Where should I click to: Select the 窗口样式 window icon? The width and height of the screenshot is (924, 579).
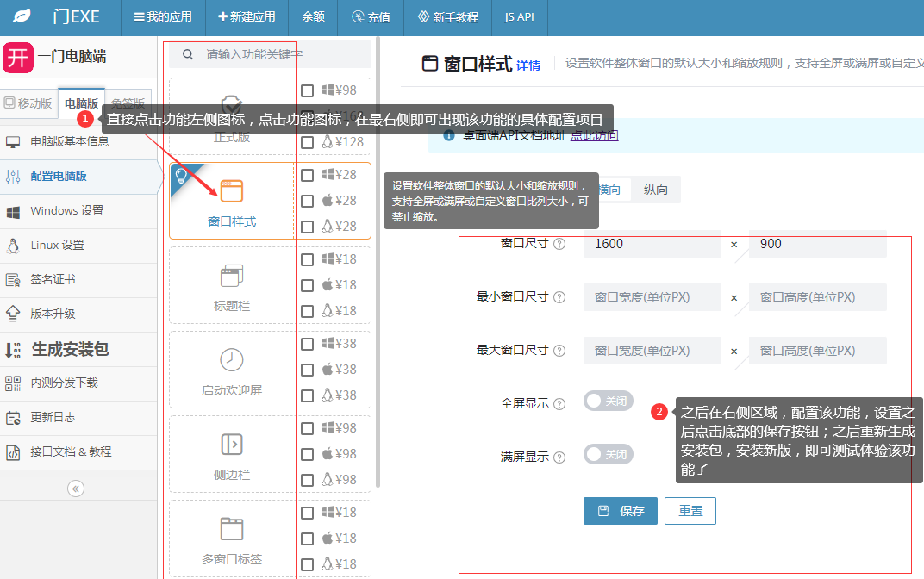pyautogui.click(x=232, y=190)
